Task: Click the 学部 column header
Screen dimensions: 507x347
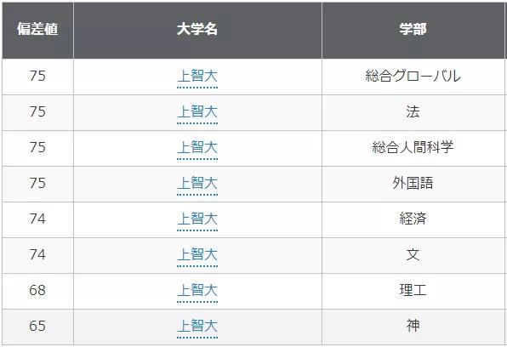Action: click(x=413, y=29)
